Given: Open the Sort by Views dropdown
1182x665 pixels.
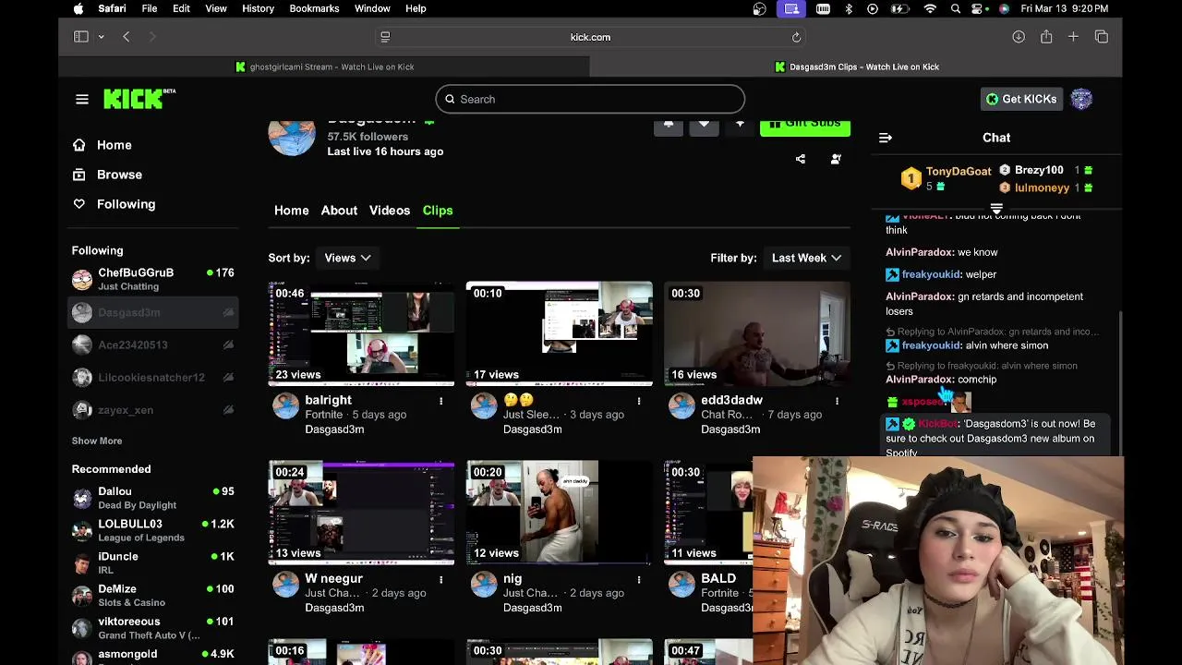Looking at the screenshot, I should (x=346, y=258).
